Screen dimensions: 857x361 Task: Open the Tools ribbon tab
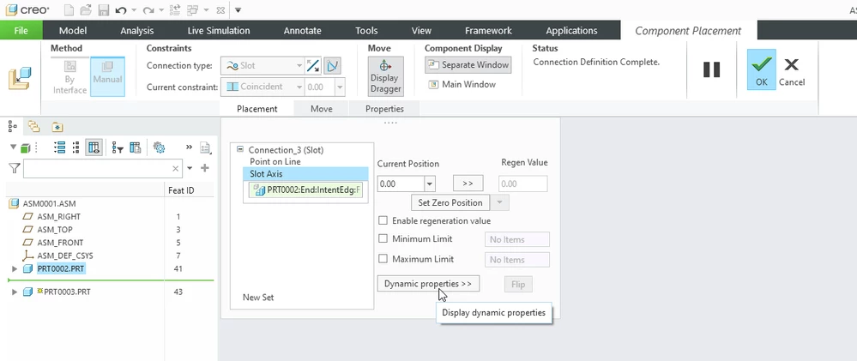coord(366,31)
